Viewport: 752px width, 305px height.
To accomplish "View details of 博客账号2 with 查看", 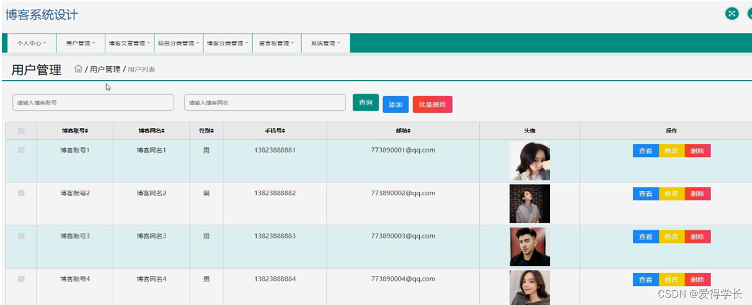I will coord(645,194).
